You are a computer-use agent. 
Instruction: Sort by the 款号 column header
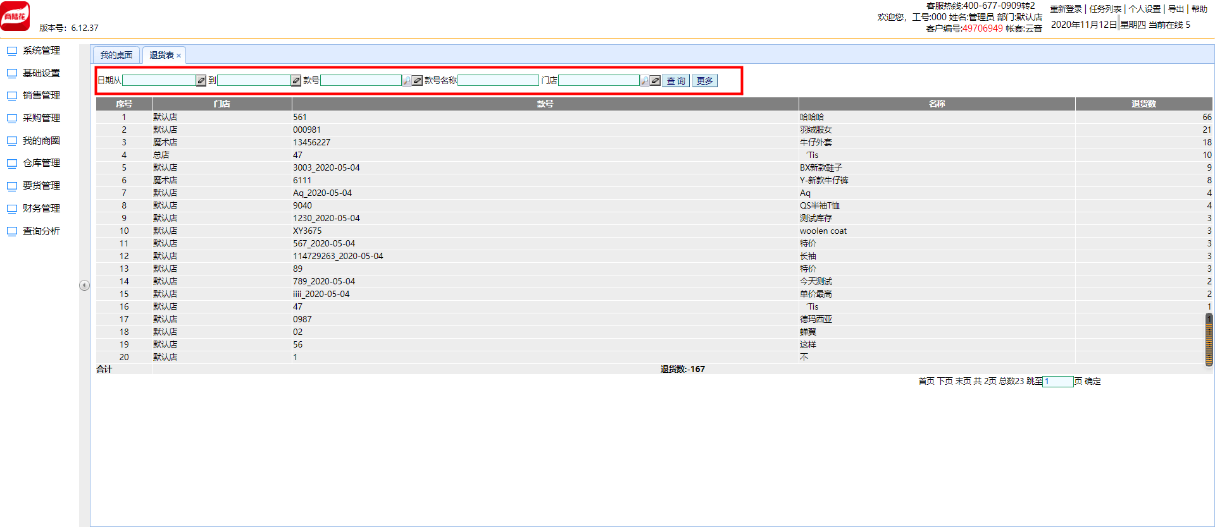[545, 104]
